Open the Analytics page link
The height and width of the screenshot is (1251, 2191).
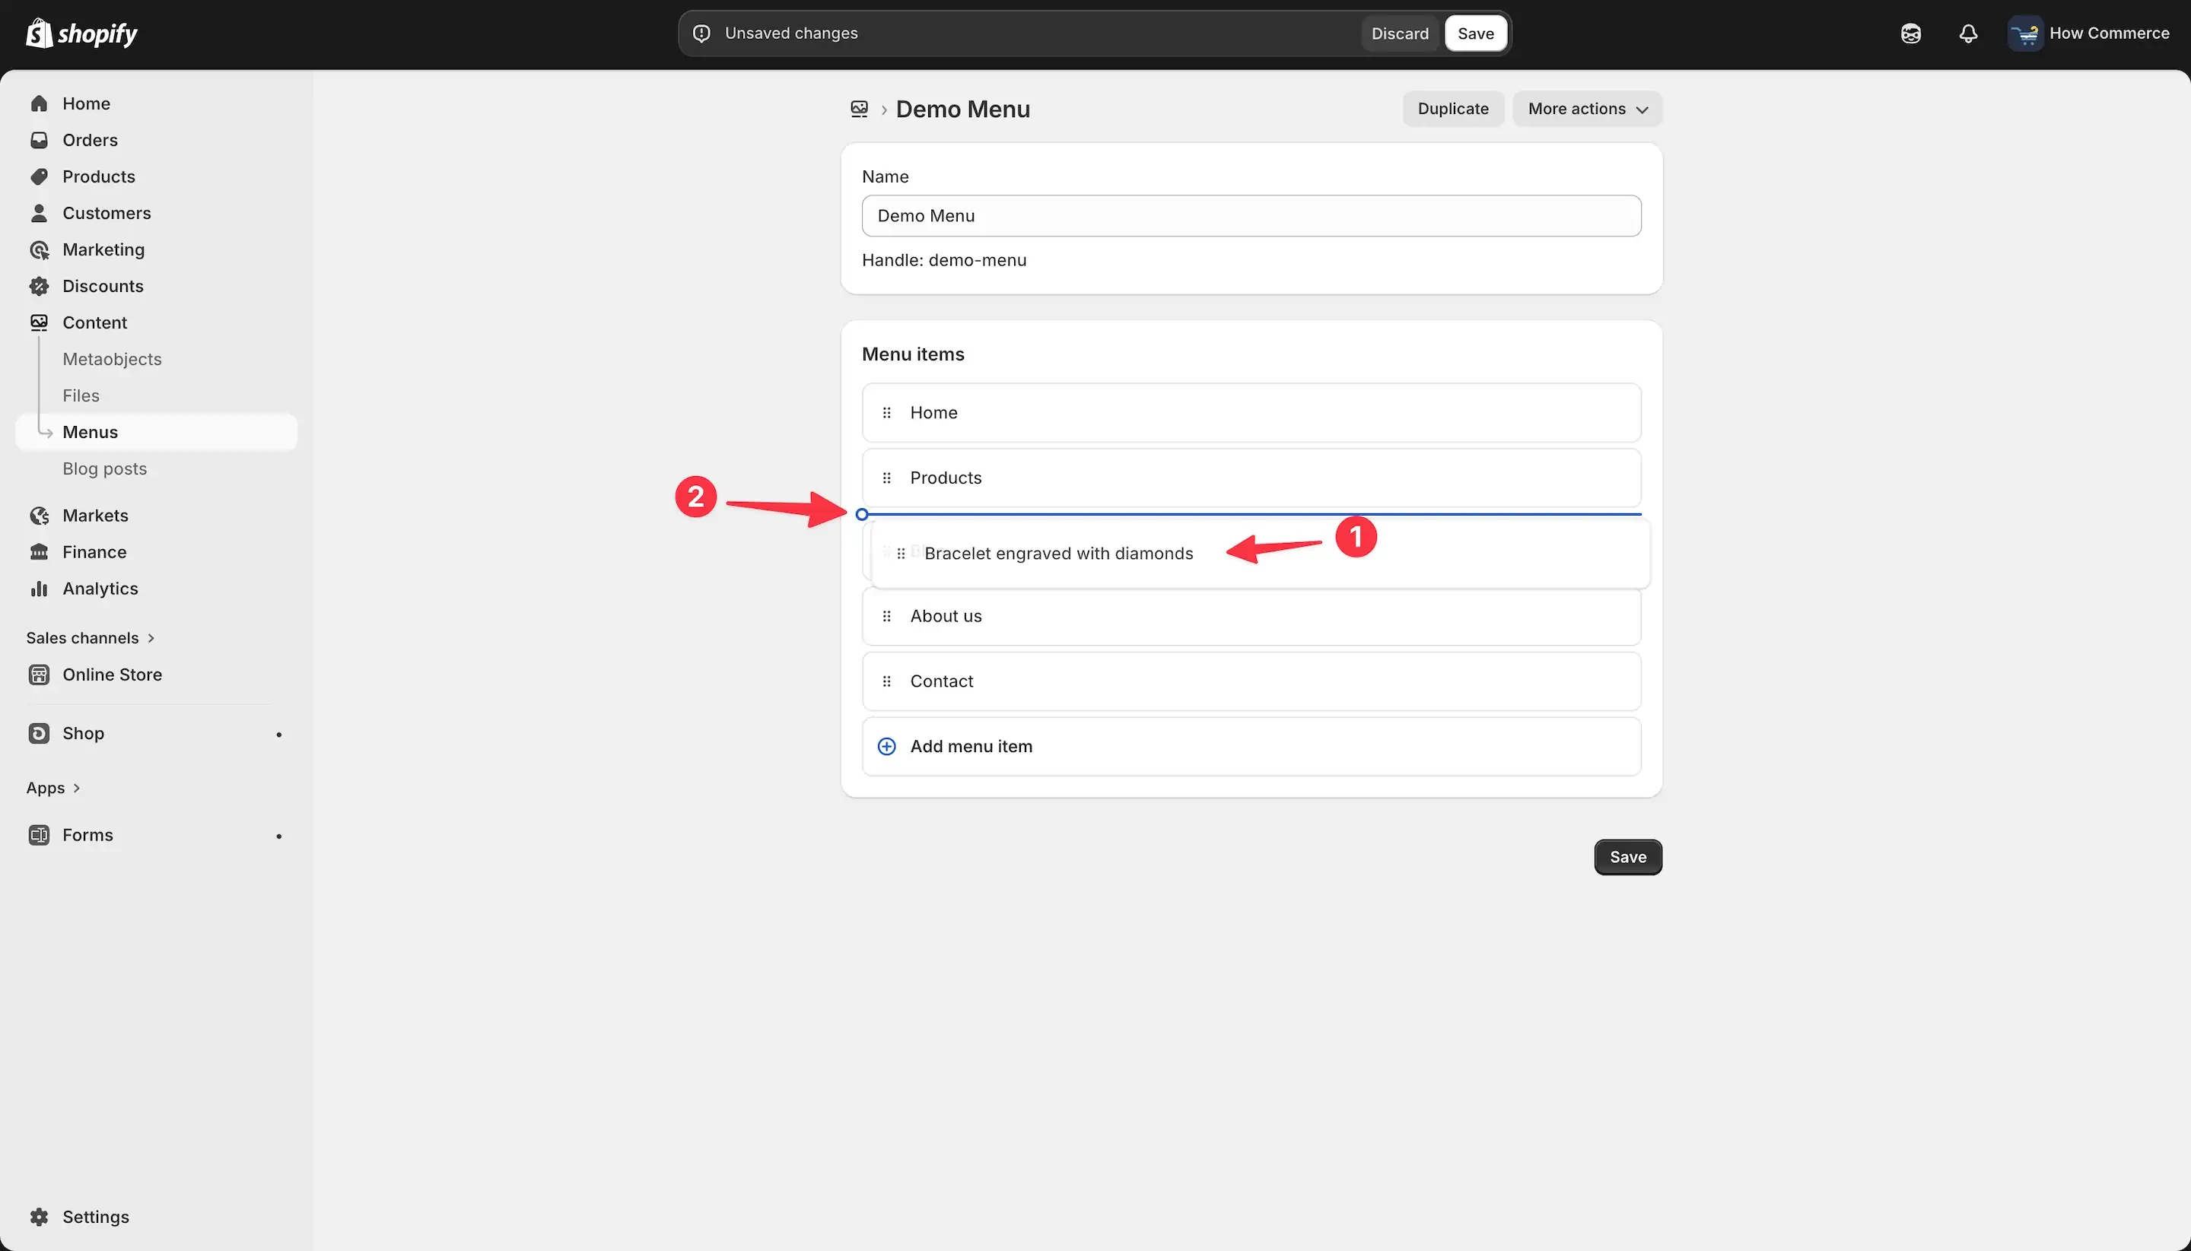point(100,589)
